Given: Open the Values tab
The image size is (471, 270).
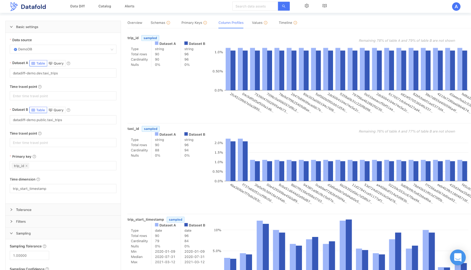Looking at the screenshot, I should (260, 23).
